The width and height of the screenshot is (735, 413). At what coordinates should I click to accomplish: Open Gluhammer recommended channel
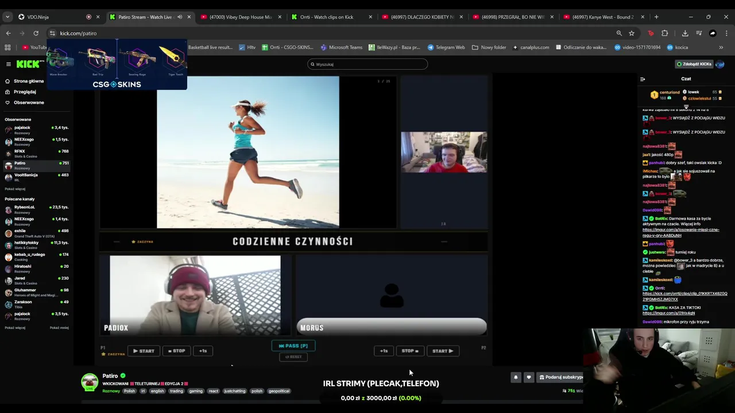pyautogui.click(x=37, y=292)
